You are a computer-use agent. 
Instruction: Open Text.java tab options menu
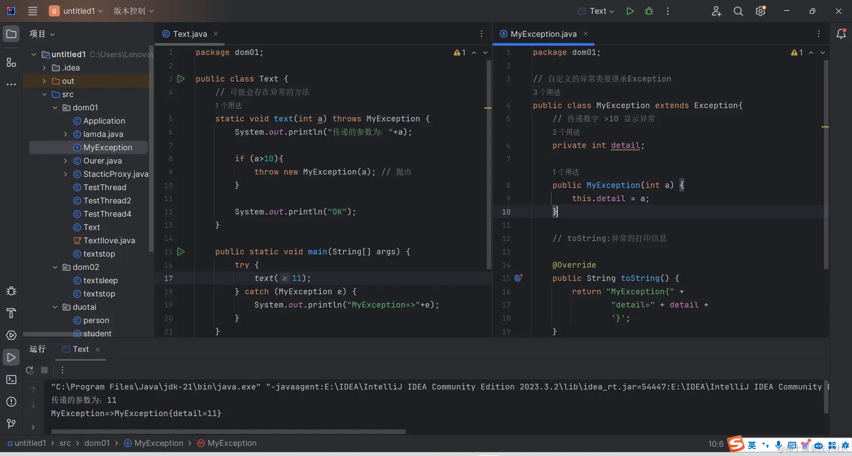click(x=481, y=34)
